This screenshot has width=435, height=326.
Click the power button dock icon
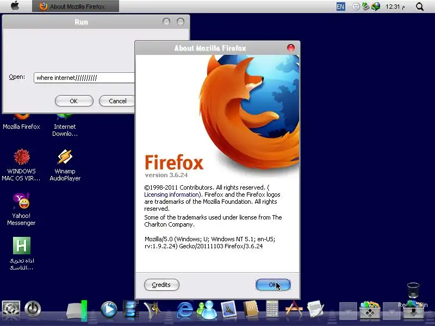(33, 309)
